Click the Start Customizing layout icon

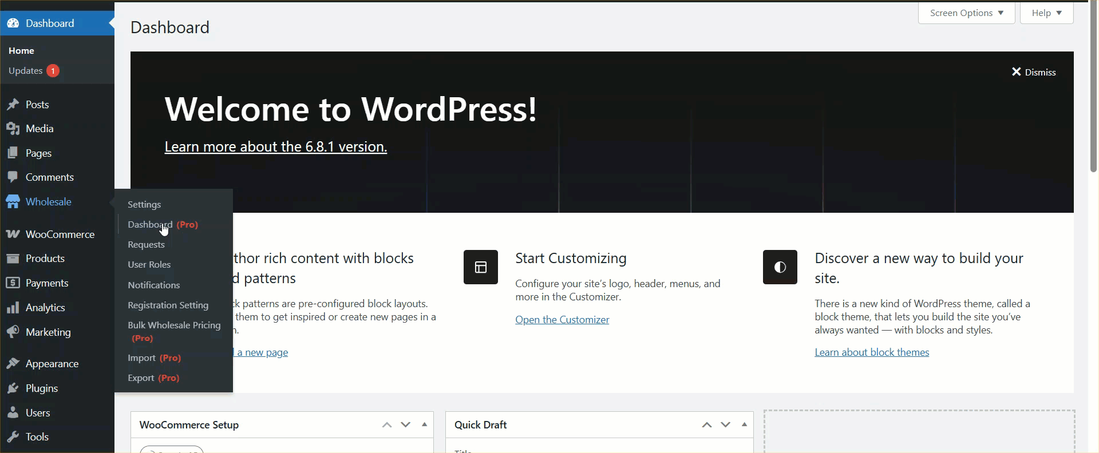pyautogui.click(x=481, y=267)
